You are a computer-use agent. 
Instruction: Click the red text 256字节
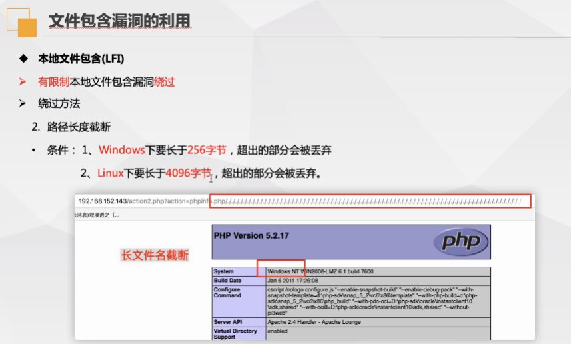click(x=207, y=150)
